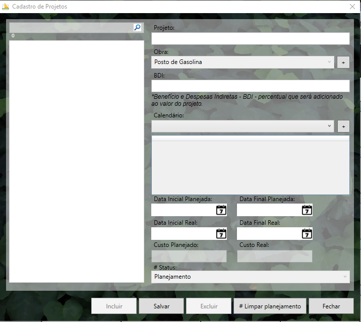361x322 pixels.
Task: Click the Fechar button
Action: pos(331,306)
